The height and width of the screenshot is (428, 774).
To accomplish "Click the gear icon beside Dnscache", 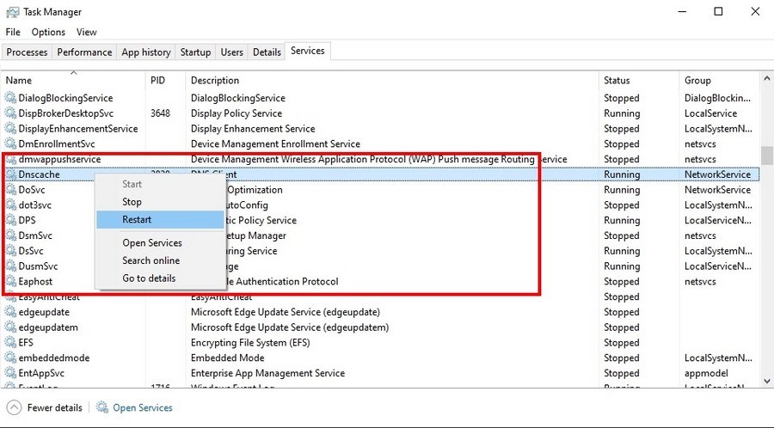I will click(10, 174).
